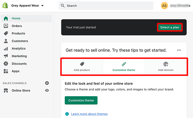
Task: Click the green Customize theme button
Action: pos(81,100)
